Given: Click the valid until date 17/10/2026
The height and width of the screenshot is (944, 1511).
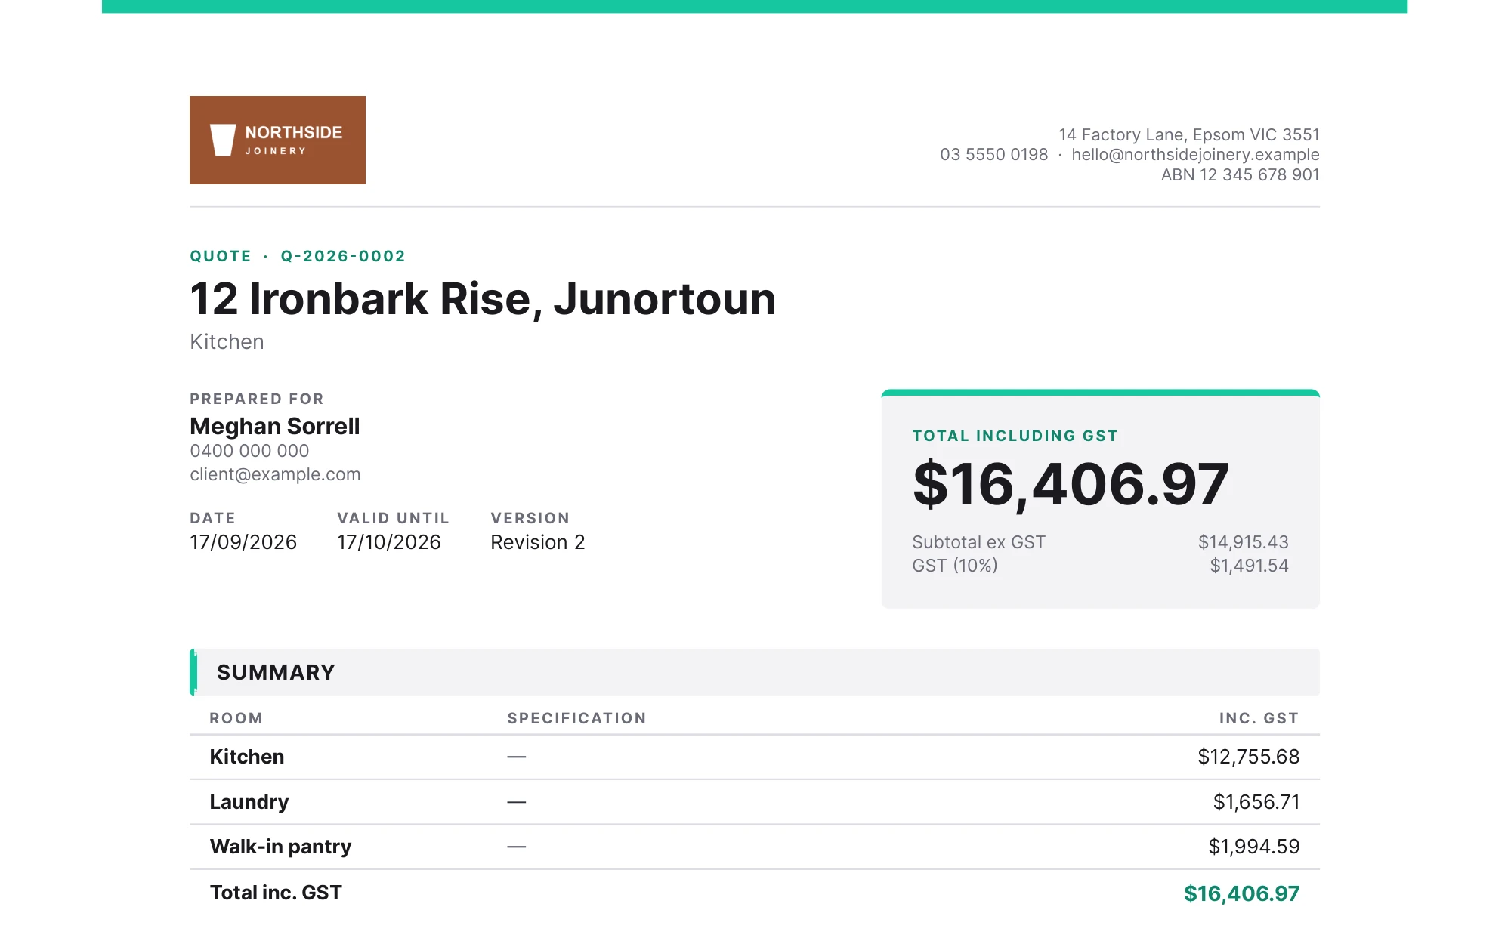Looking at the screenshot, I should [389, 542].
